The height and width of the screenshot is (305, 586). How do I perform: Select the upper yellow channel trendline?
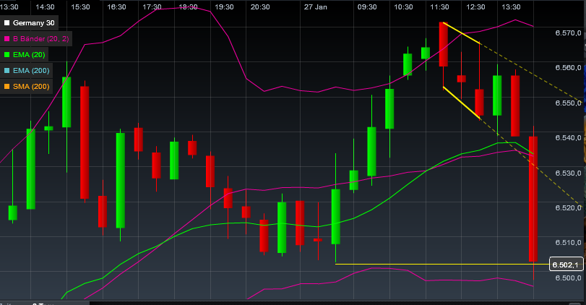[462, 33]
